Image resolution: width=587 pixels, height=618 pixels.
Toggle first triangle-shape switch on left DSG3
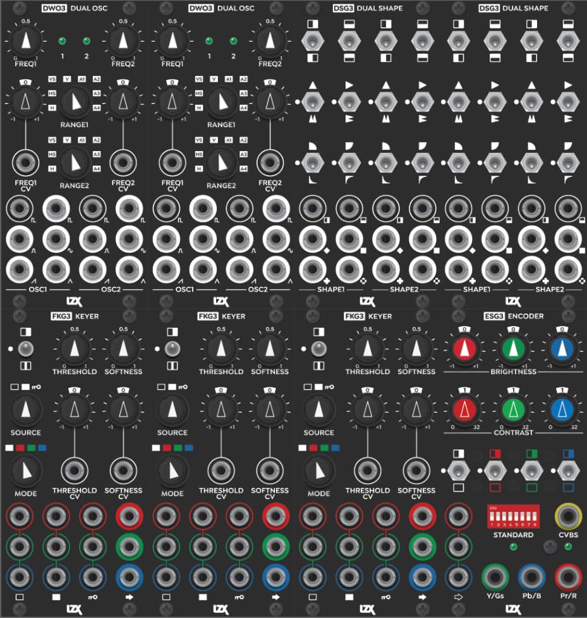(x=313, y=102)
